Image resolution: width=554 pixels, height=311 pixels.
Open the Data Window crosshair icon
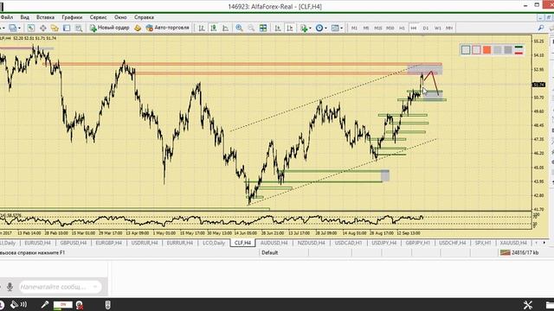click(x=42, y=28)
